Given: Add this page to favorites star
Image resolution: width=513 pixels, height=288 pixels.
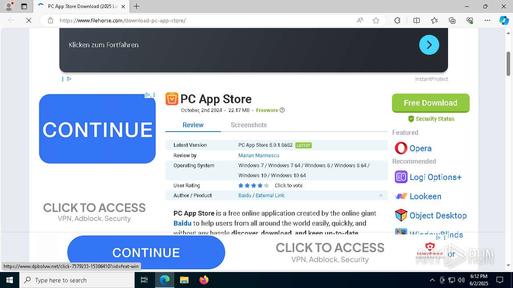Looking at the screenshot, I should 376,20.
